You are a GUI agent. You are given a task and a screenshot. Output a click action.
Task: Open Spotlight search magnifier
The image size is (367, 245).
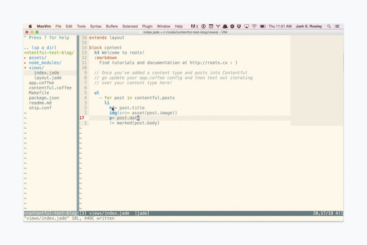point(329,26)
